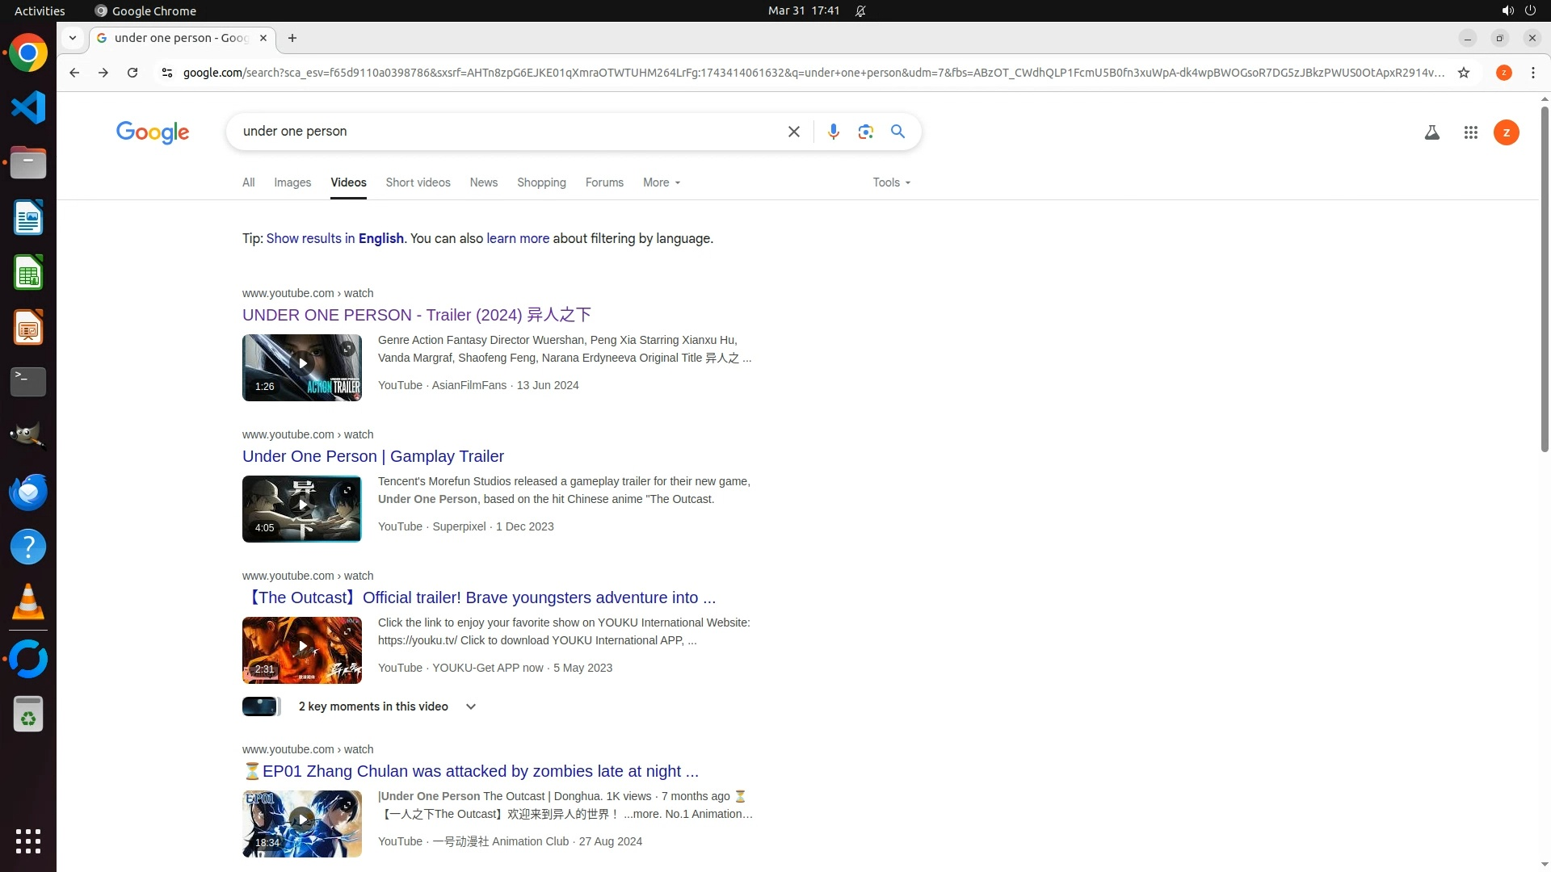Open Search Labs flask icon
Screen dimensions: 1551x872
coord(1431,132)
